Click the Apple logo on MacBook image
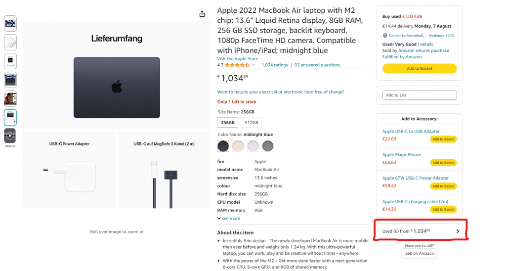The image size is (506, 271). (x=117, y=88)
